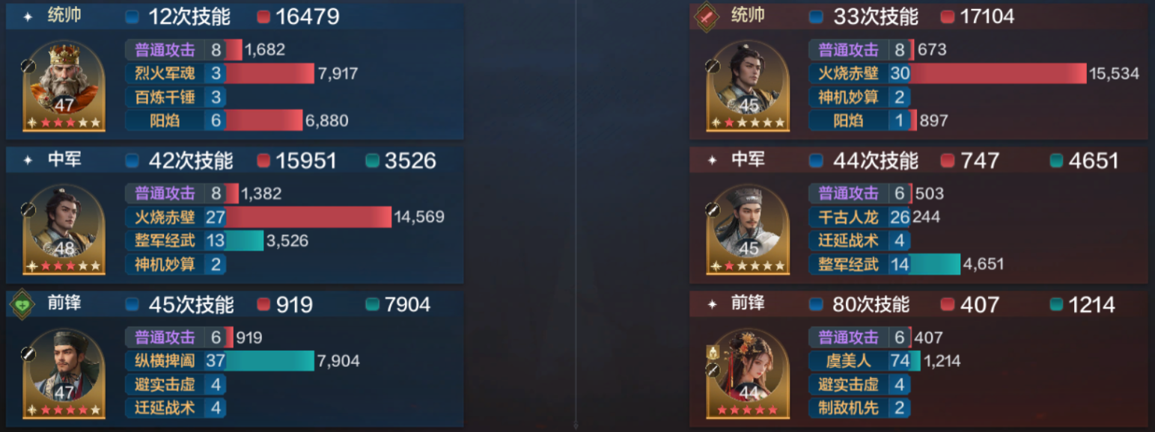Click the star icon beside right 前锋 header
1155x432 pixels.
[713, 304]
